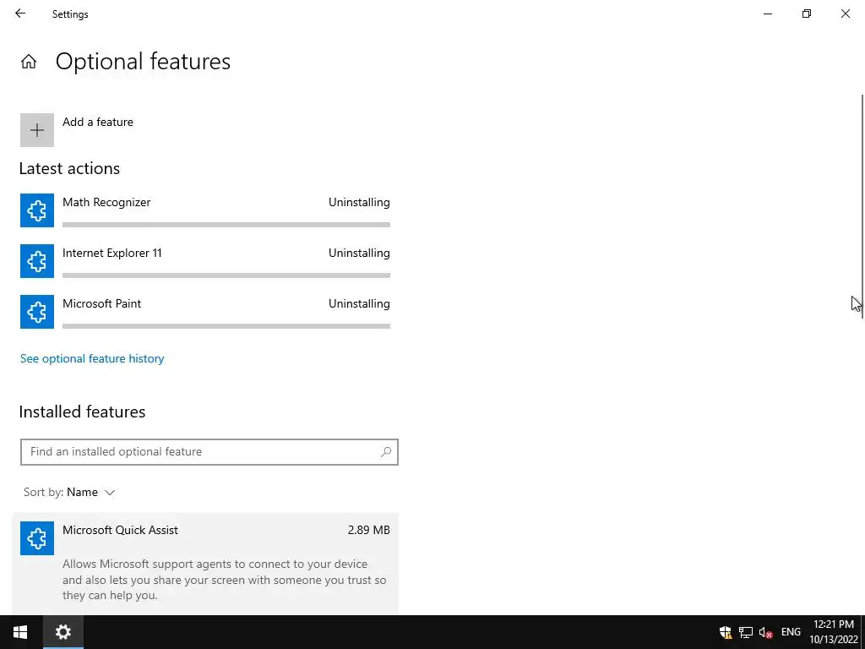Restore down the Settings window
This screenshot has height=649, width=865.
807,14
